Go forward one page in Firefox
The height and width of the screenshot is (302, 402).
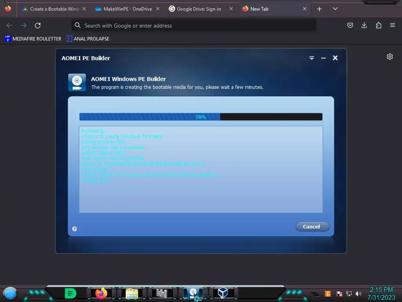pos(24,26)
